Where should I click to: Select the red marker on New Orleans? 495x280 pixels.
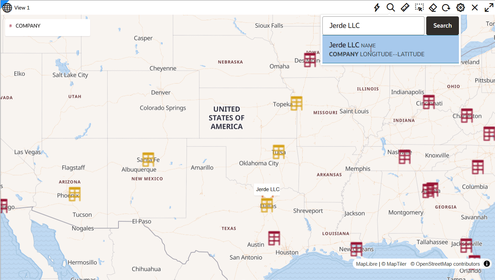point(356,249)
